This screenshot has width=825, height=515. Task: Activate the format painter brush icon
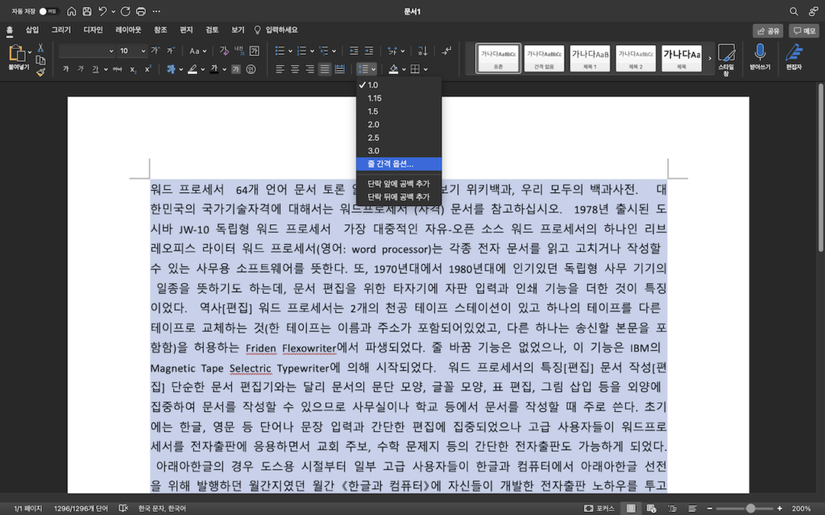point(40,72)
